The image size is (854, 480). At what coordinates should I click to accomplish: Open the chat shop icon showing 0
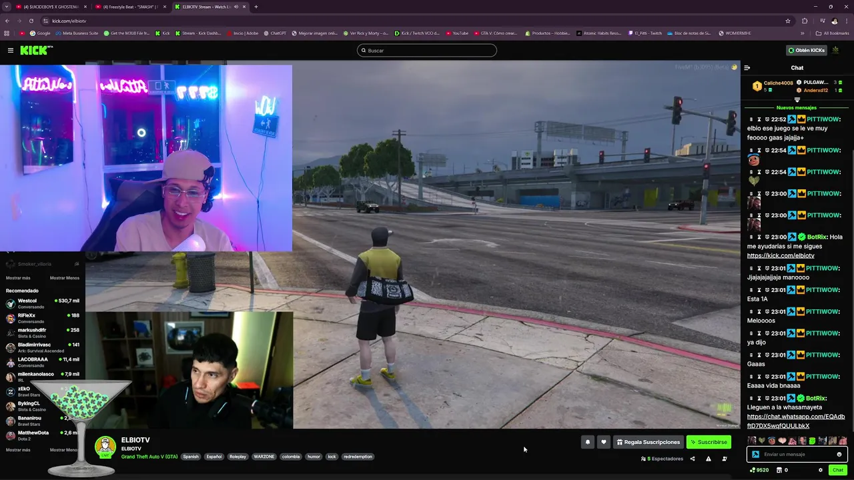(x=782, y=470)
